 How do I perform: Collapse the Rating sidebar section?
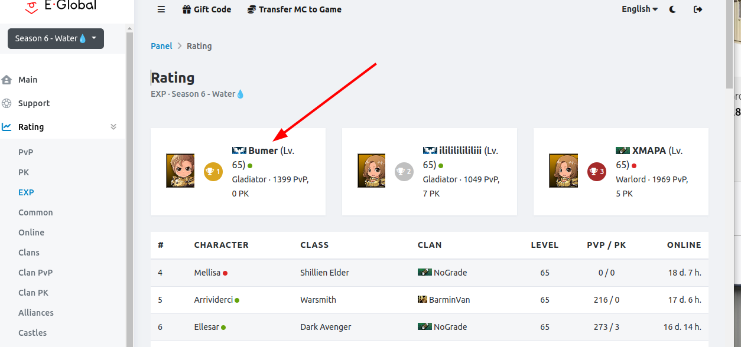[x=113, y=127]
